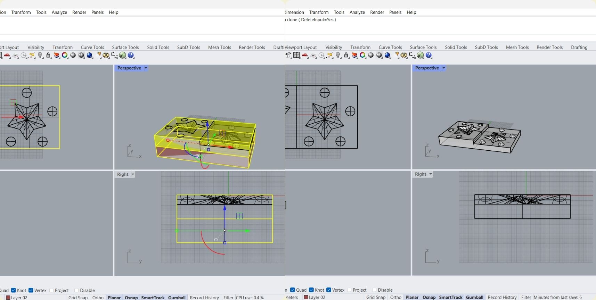Open Layers panel icon in left window toolbar
Image resolution: width=596 pixels, height=300 pixels.
pos(56,55)
